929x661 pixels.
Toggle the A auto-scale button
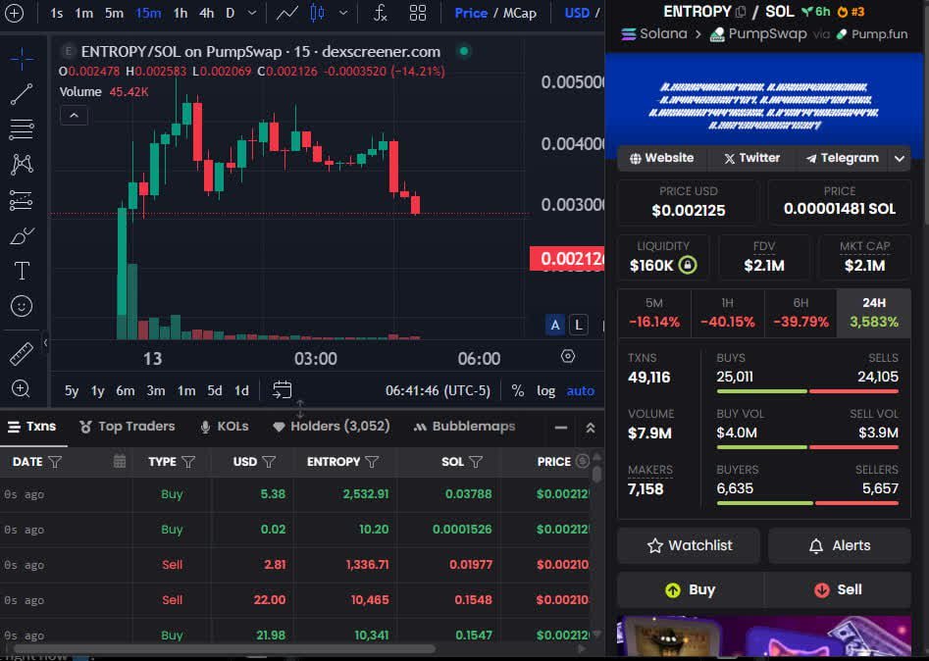click(555, 325)
